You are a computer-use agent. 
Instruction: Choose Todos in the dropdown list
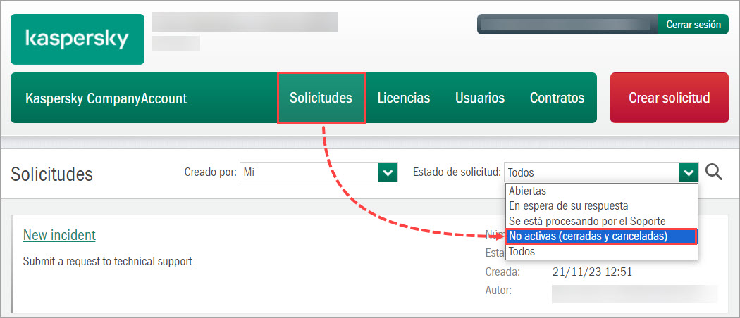[601, 252]
